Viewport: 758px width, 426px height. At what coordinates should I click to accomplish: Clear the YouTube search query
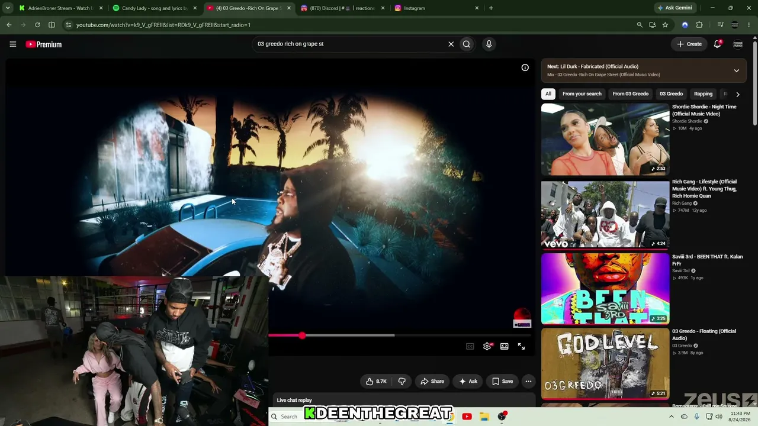point(451,44)
